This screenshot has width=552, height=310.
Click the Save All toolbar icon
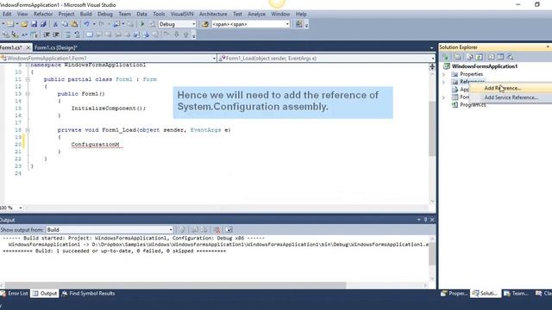pos(43,24)
